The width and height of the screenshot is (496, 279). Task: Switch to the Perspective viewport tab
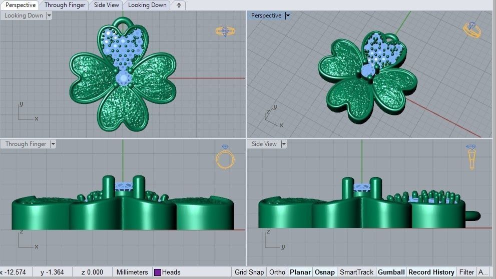pos(21,5)
